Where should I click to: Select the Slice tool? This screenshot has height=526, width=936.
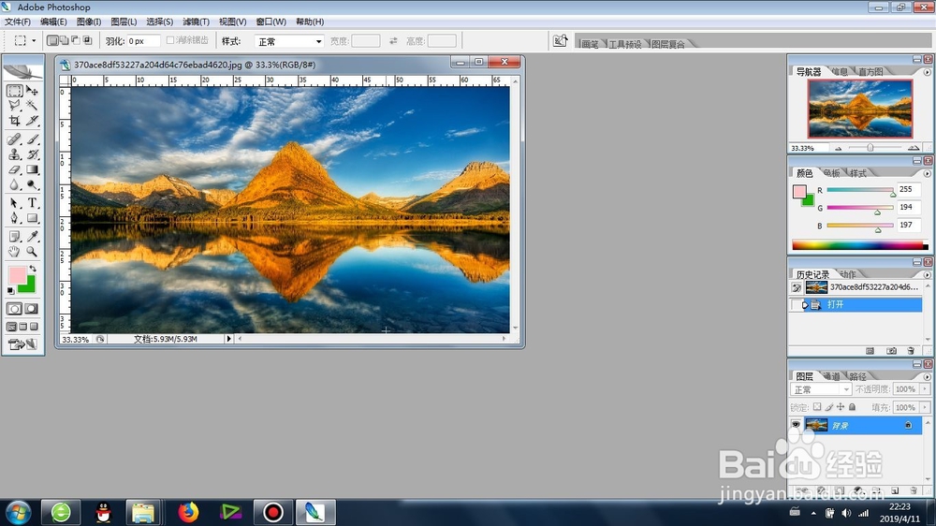32,121
